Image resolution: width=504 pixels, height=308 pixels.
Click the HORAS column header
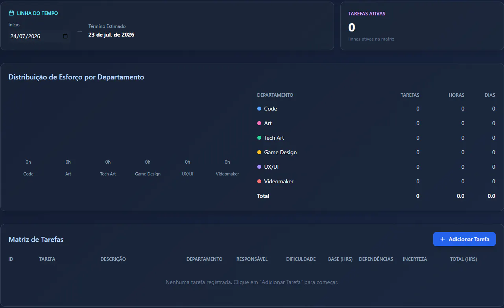[x=456, y=95]
